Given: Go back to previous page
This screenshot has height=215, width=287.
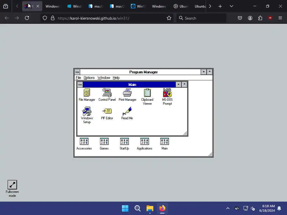Looking at the screenshot, I should tap(7, 18).
